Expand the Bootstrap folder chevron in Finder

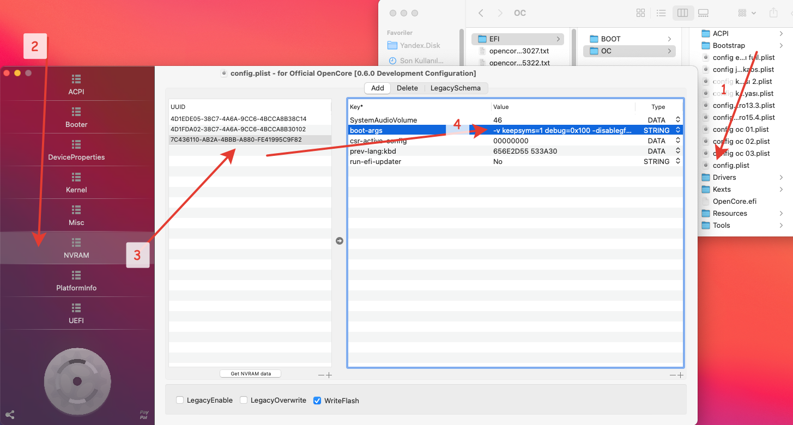click(782, 46)
